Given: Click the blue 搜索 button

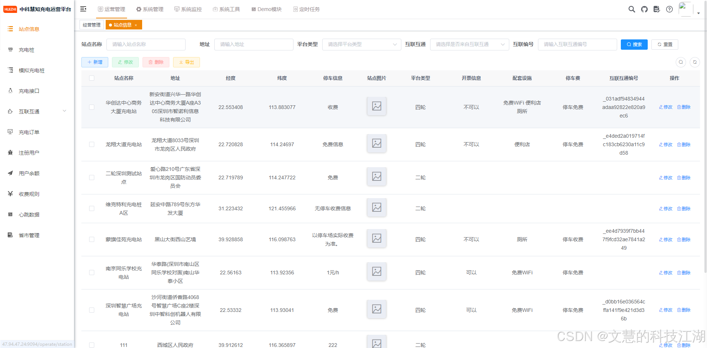Looking at the screenshot, I should tap(634, 45).
